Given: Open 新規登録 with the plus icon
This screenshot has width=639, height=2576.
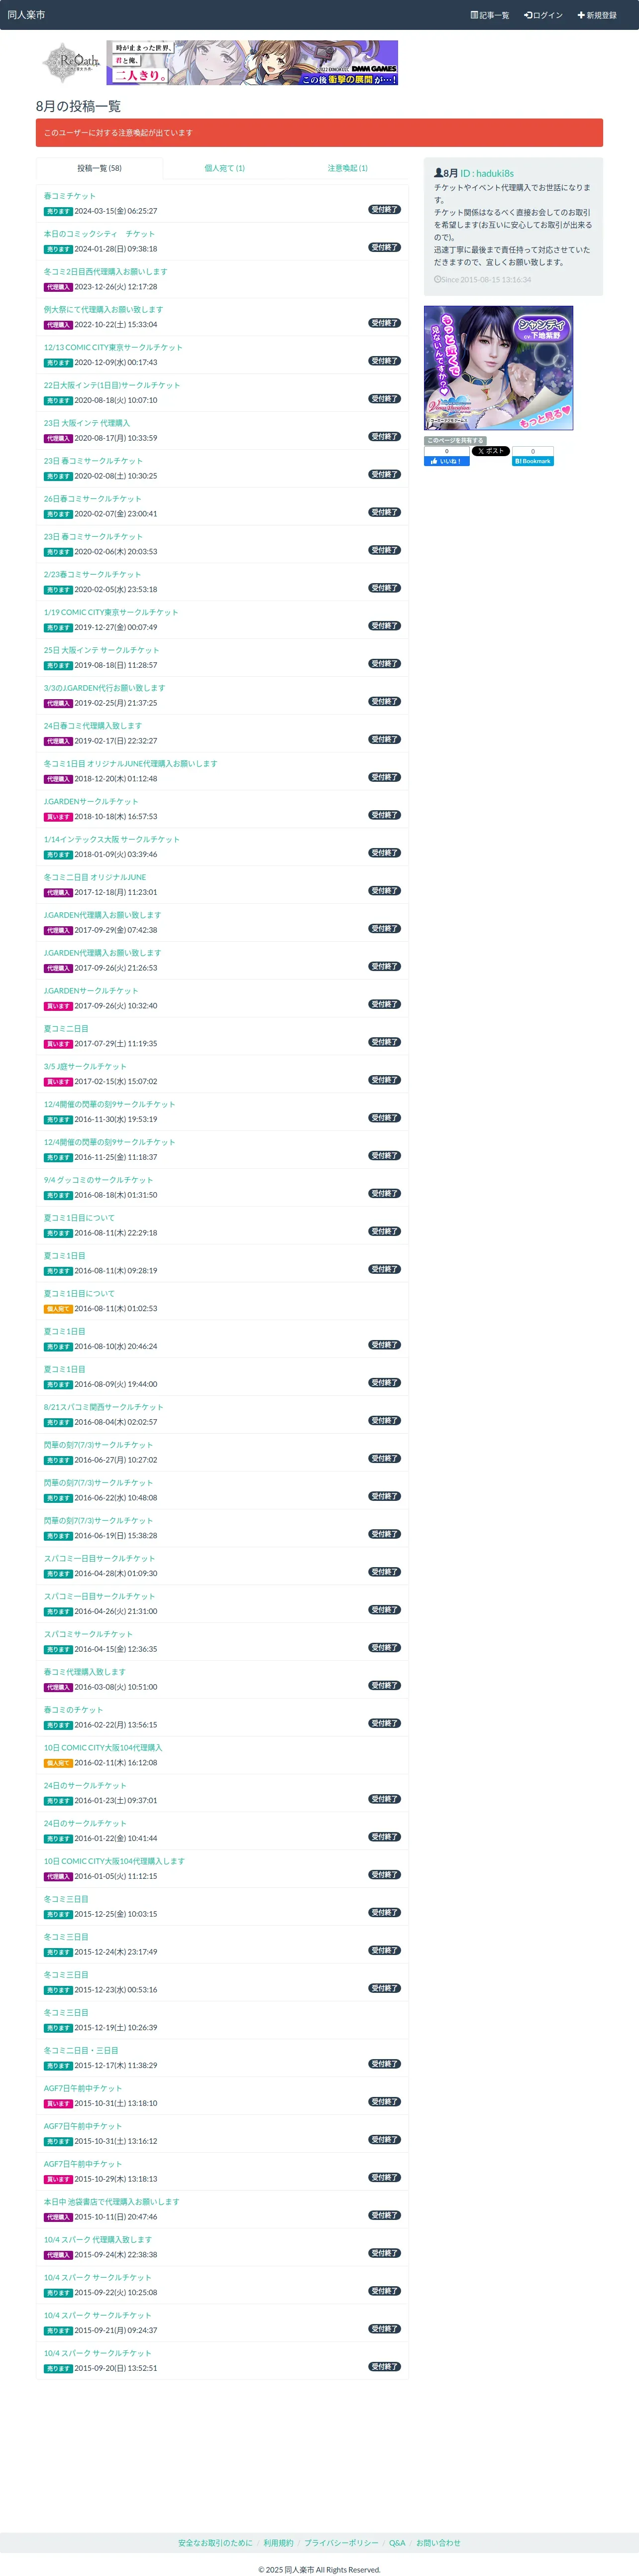Looking at the screenshot, I should tap(597, 15).
